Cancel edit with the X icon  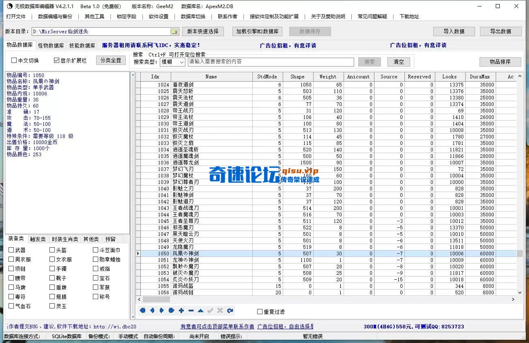[x=220, y=311]
